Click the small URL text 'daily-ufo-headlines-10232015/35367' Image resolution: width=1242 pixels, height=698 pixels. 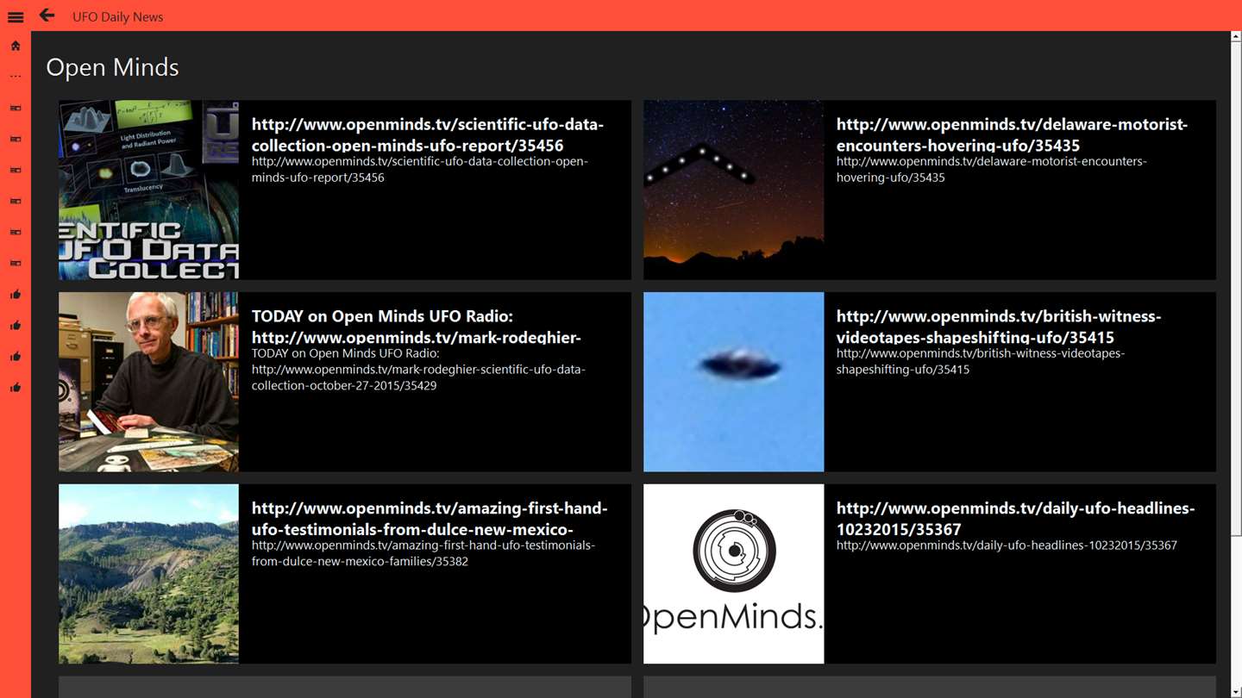point(1007,545)
